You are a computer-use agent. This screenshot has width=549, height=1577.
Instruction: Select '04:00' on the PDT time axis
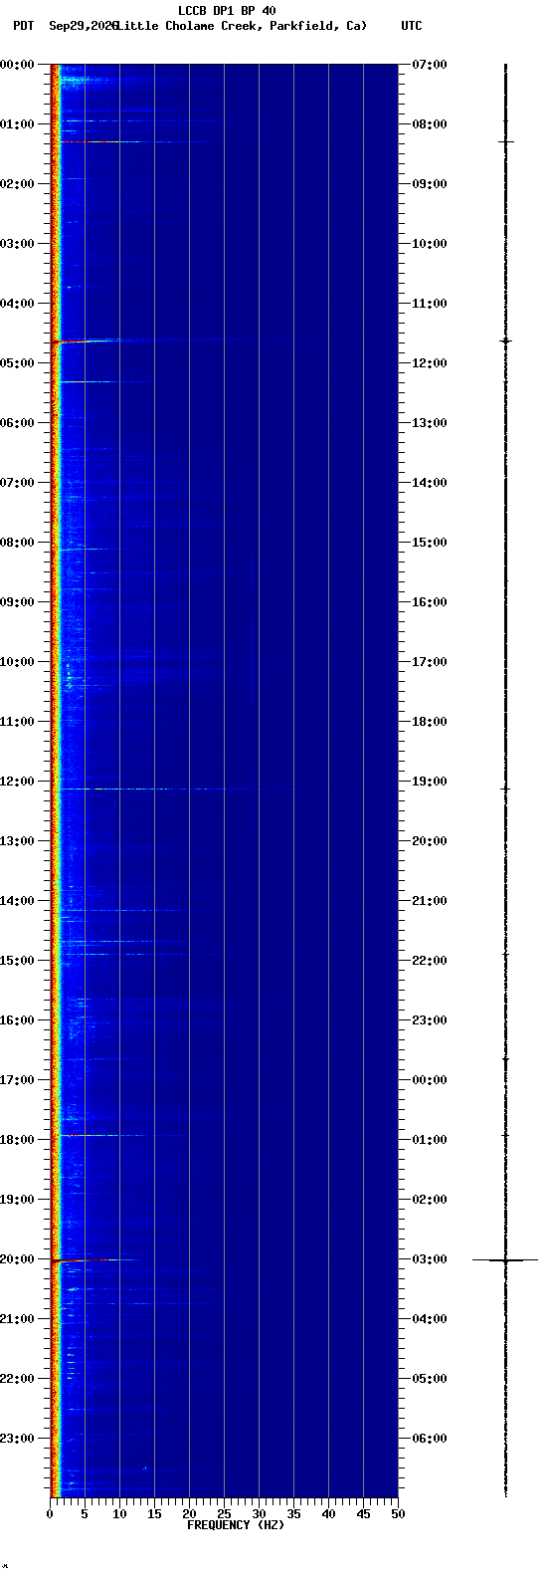(x=18, y=304)
